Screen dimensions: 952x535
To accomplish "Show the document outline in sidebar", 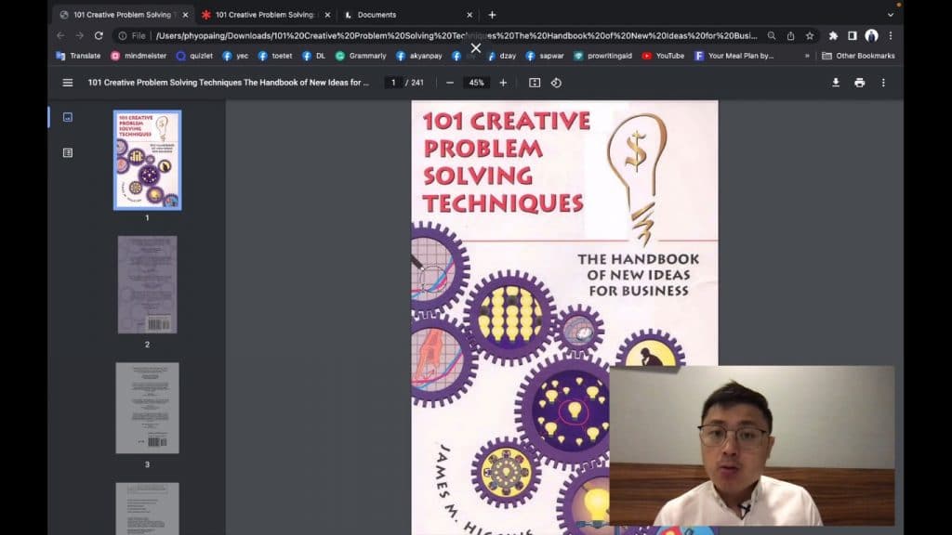I will 67,153.
